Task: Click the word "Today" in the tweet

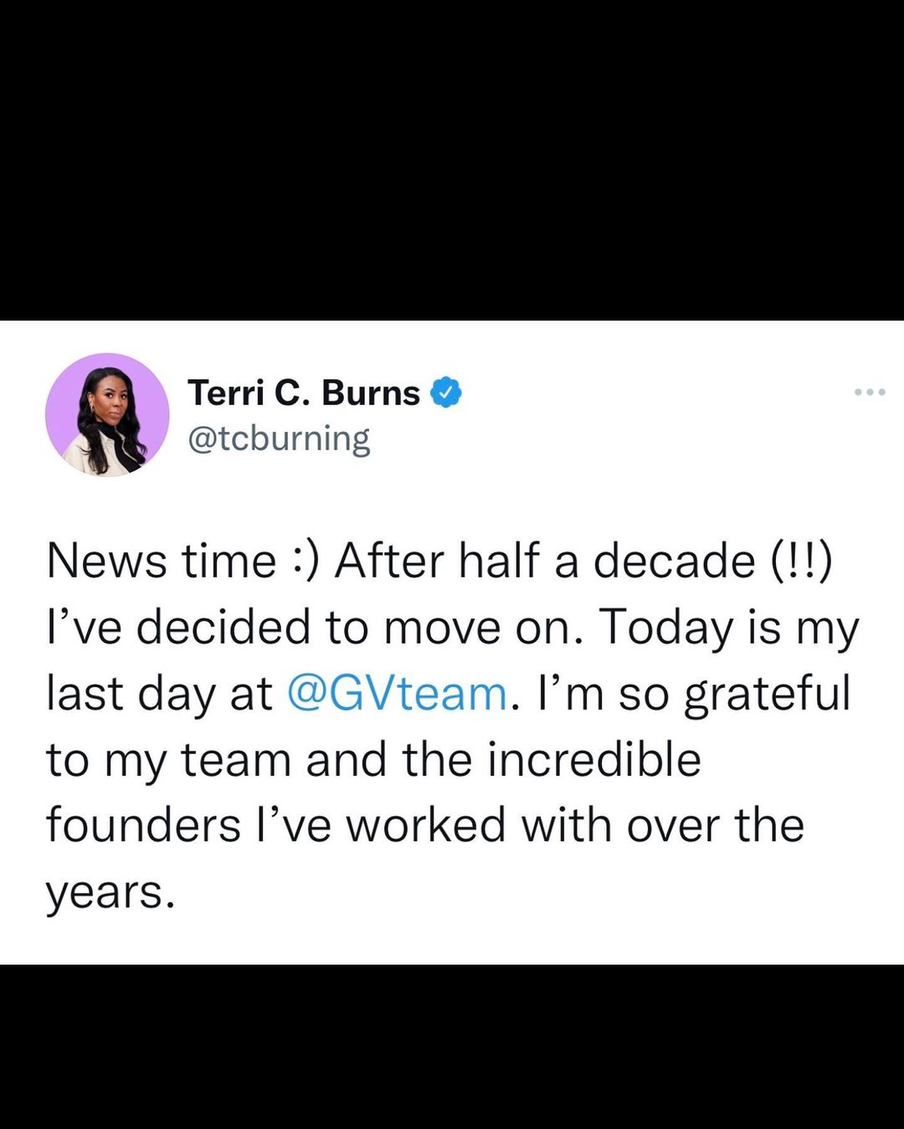Action: tap(665, 627)
